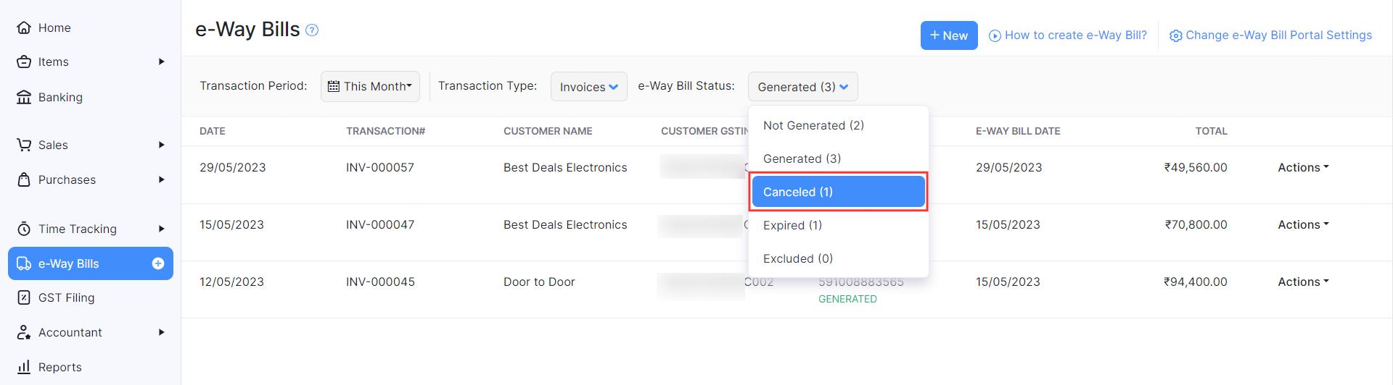Screen dimensions: 1393x385
Task: Open the Invoices transaction type dropdown
Action: point(588,87)
